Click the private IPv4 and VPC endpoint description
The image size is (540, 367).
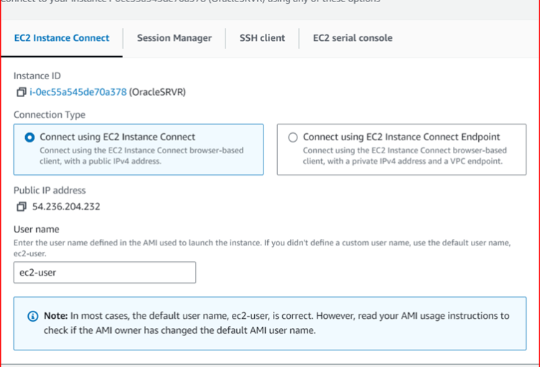click(x=403, y=156)
